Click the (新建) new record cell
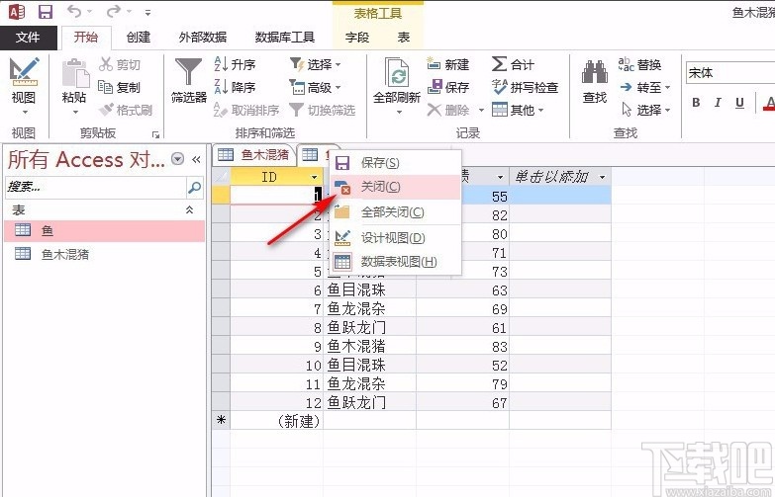 pos(277,421)
